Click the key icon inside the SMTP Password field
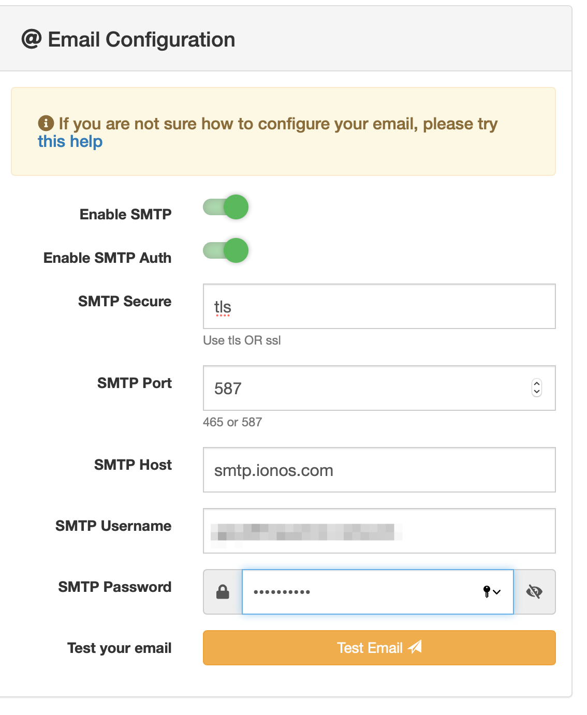Viewport: 587px width, 715px height. click(486, 592)
